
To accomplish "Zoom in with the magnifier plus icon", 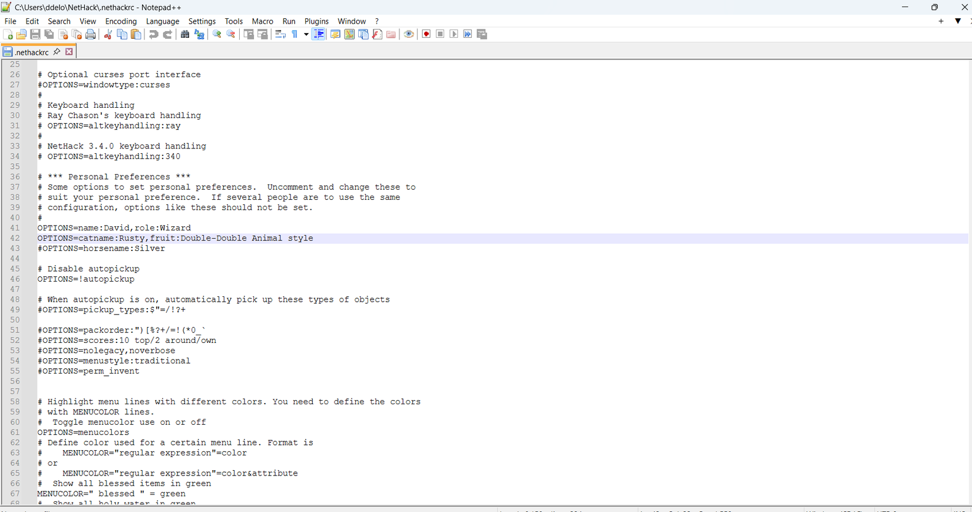I will 217,34.
